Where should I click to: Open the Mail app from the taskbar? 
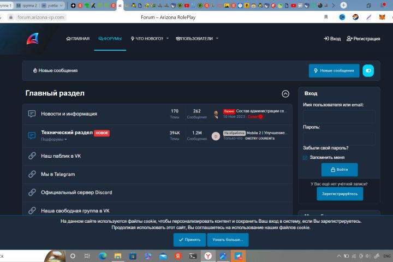click(163, 256)
